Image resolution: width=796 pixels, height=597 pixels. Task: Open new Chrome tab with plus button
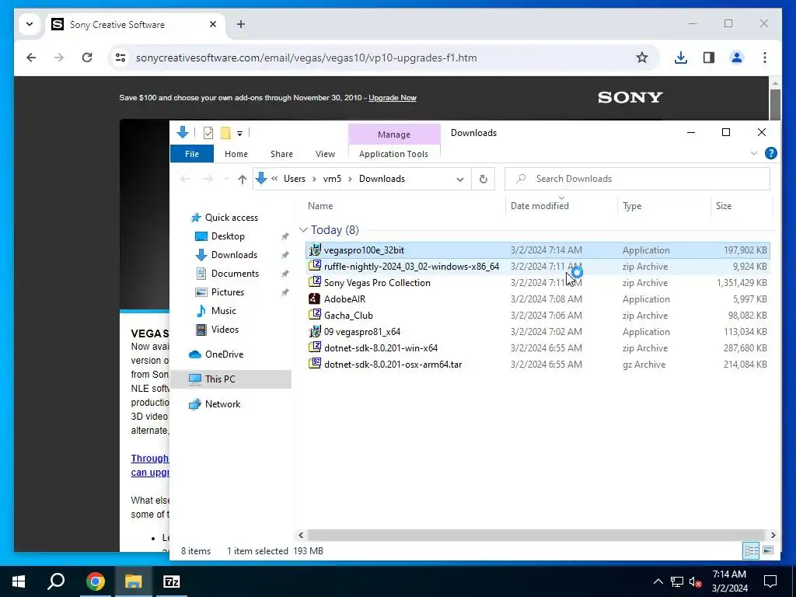241,24
